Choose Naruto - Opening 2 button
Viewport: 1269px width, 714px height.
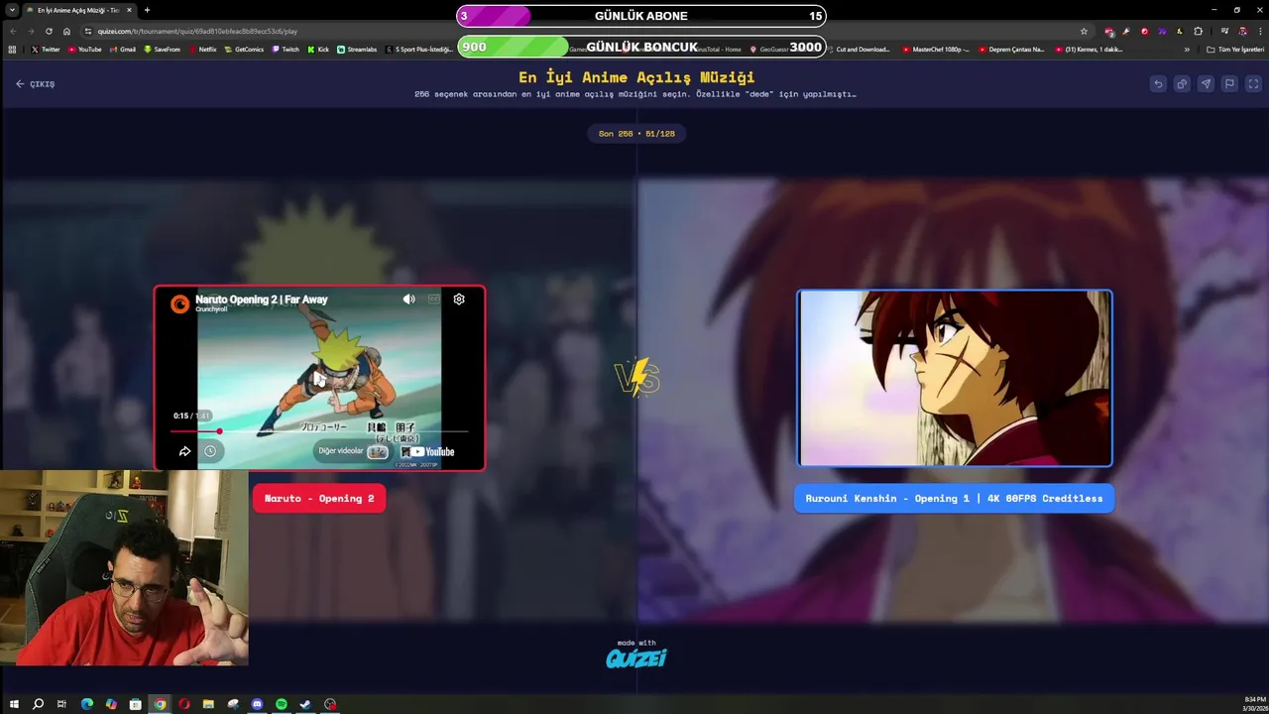click(319, 499)
